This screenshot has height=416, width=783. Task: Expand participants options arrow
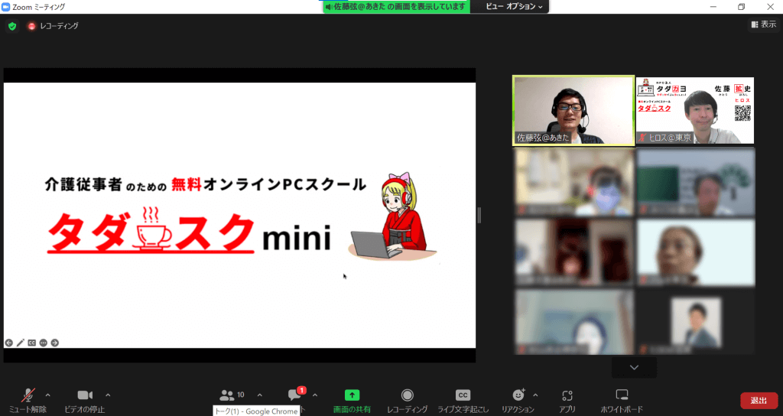260,395
